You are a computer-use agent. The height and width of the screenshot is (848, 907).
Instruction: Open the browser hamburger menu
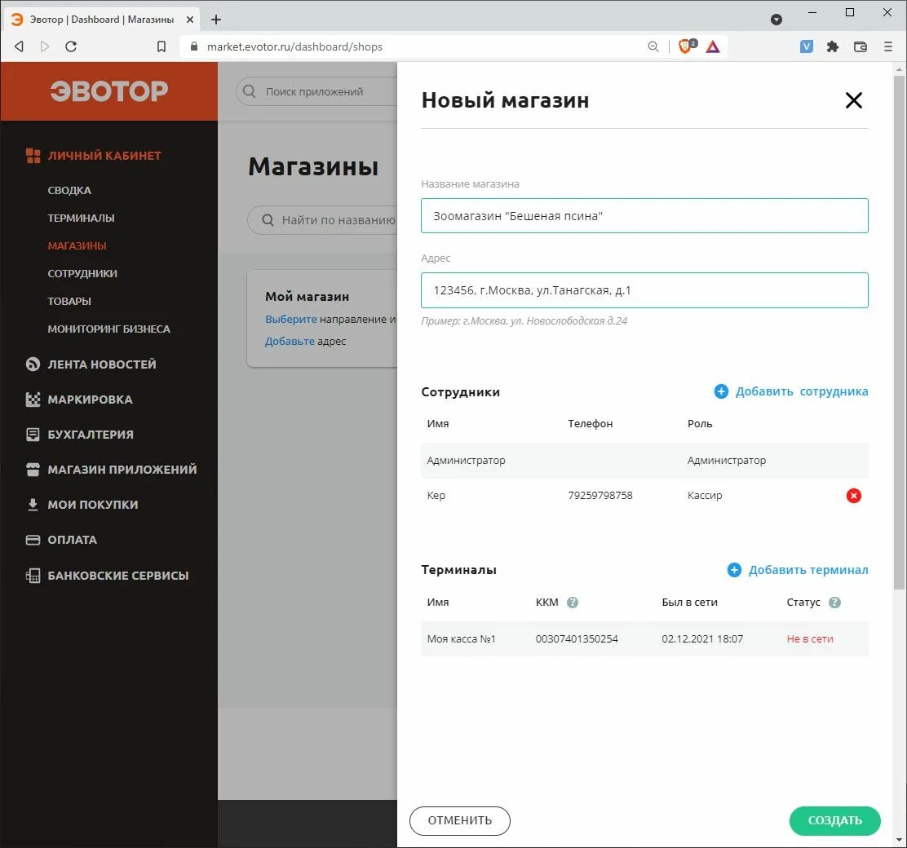[888, 46]
